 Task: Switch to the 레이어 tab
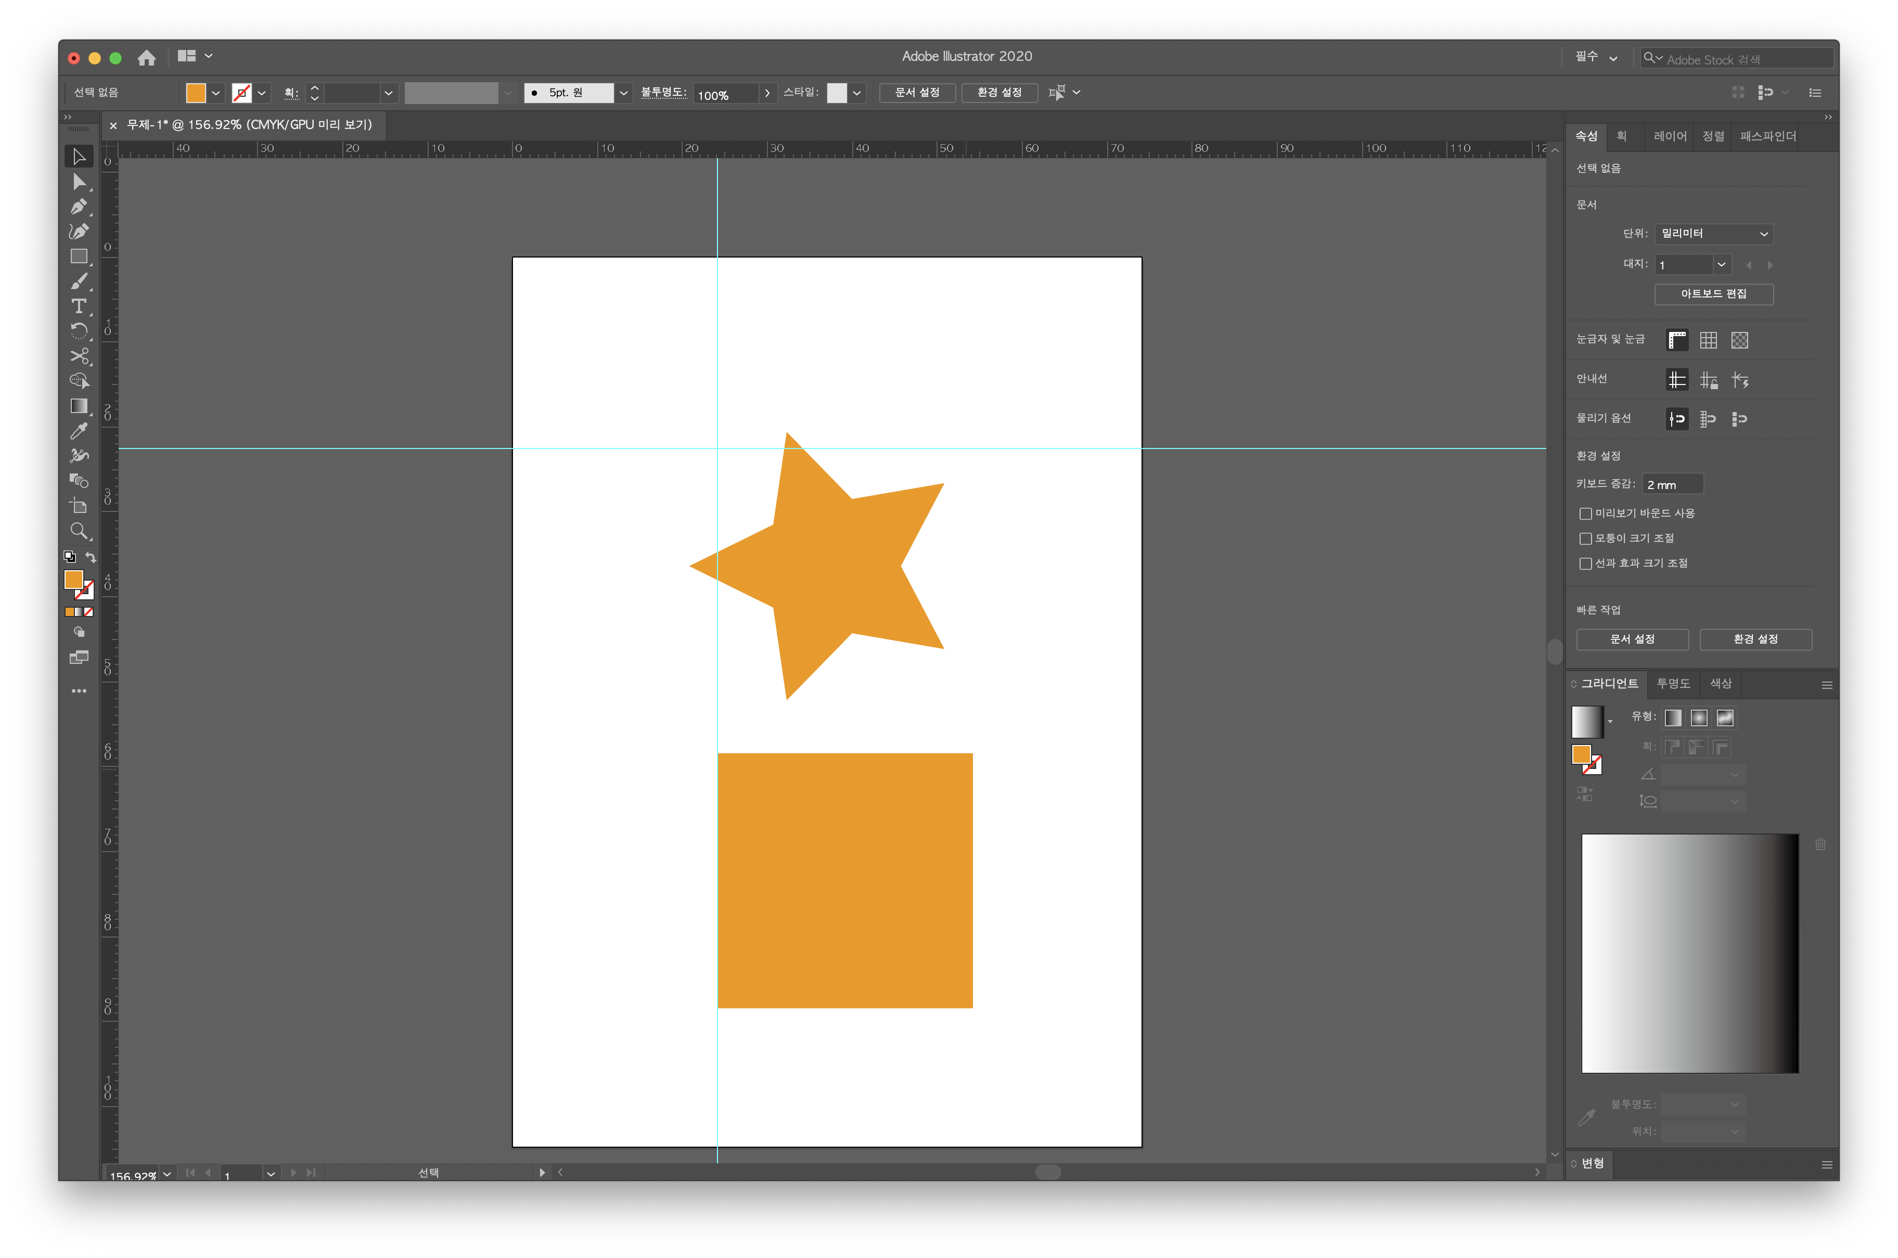pyautogui.click(x=1670, y=136)
